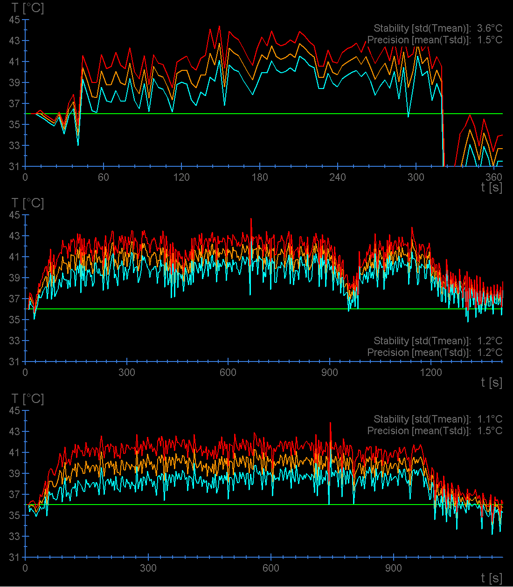Click the 41 temperature tick on bottom chart

tap(14, 453)
